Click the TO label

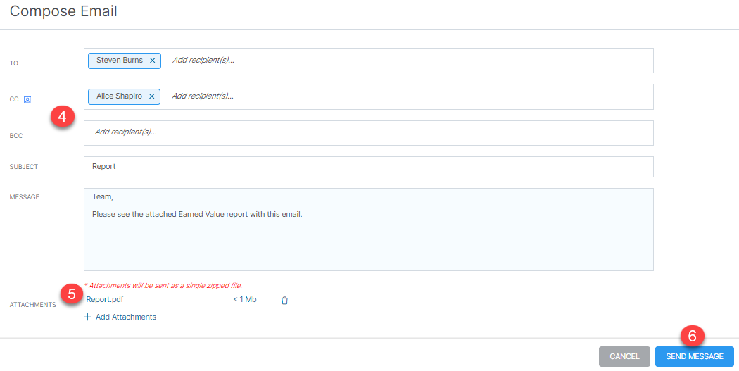(x=13, y=63)
